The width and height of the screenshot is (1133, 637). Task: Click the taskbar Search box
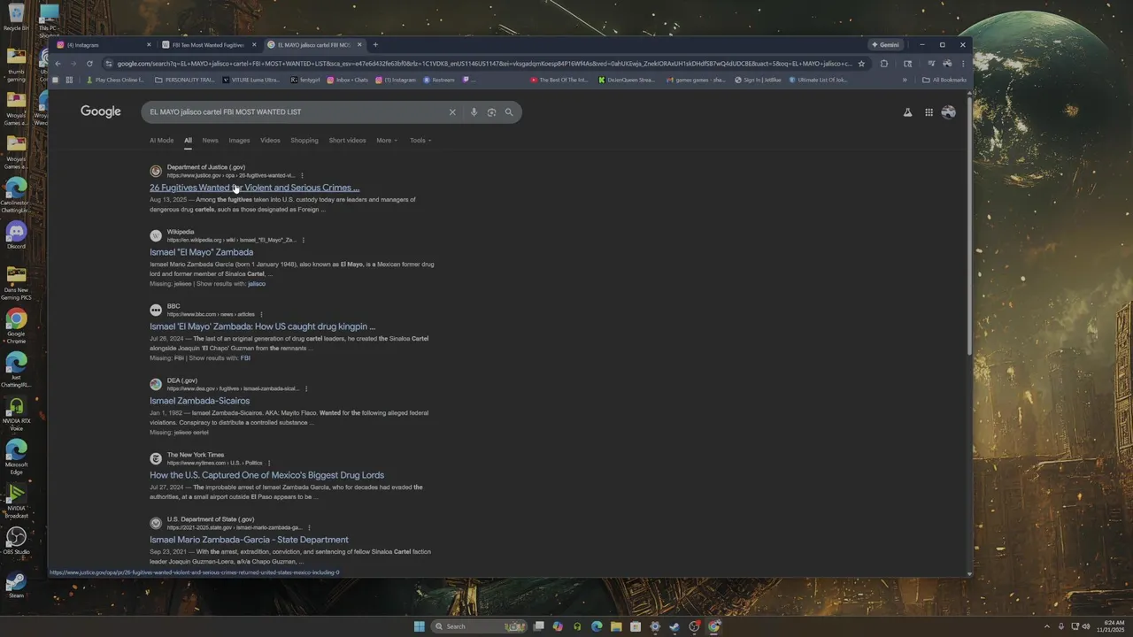click(x=479, y=626)
